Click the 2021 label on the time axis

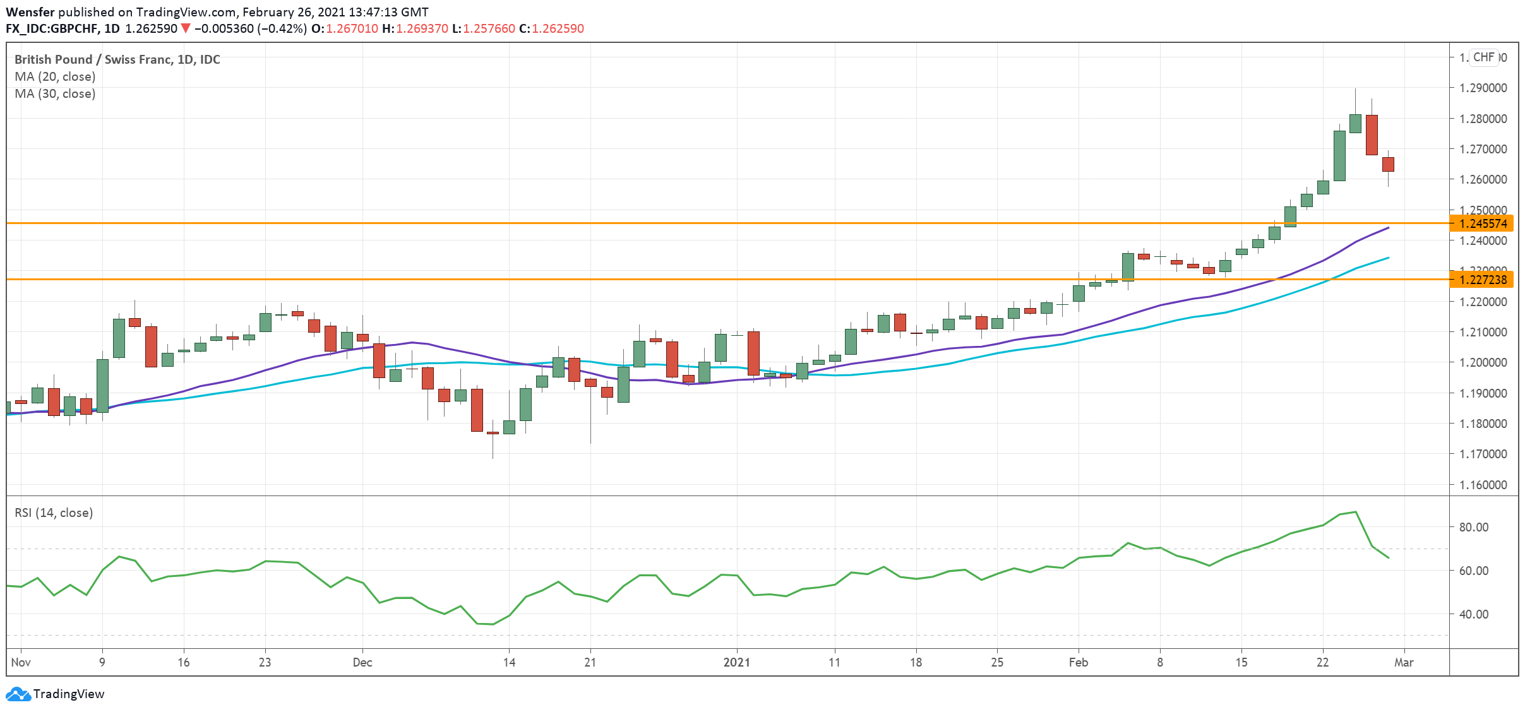click(736, 662)
